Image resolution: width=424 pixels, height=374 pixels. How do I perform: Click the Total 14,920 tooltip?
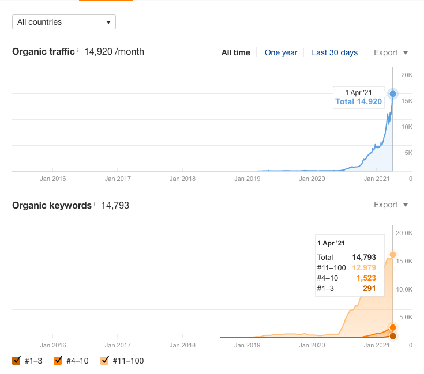(358, 98)
